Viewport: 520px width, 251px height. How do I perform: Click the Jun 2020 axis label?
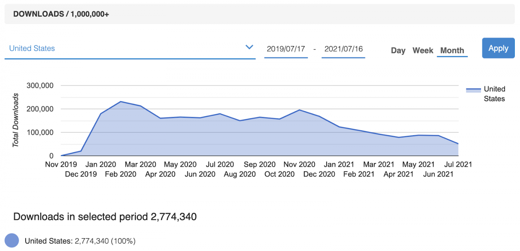(200, 174)
